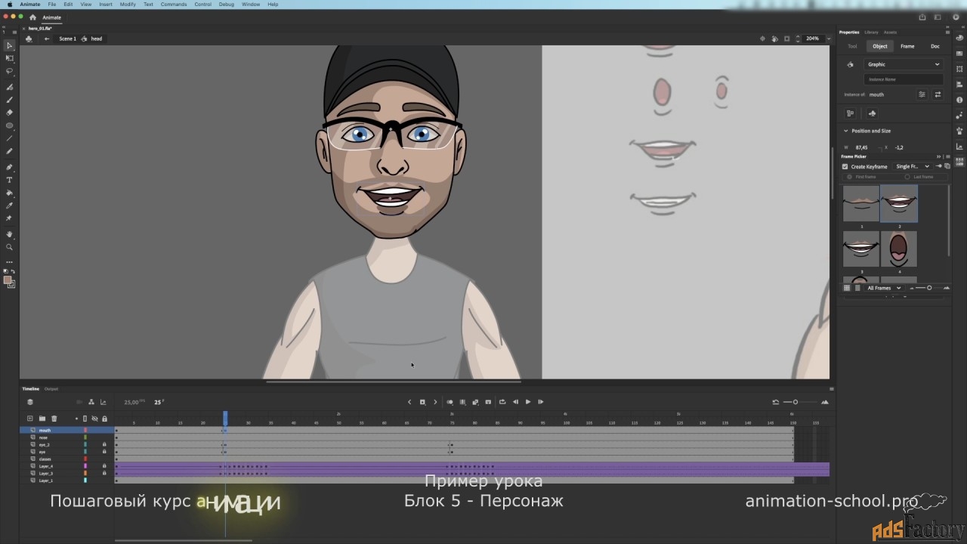The width and height of the screenshot is (967, 544).
Task: Collapse the Position and Size section
Action: click(846, 131)
